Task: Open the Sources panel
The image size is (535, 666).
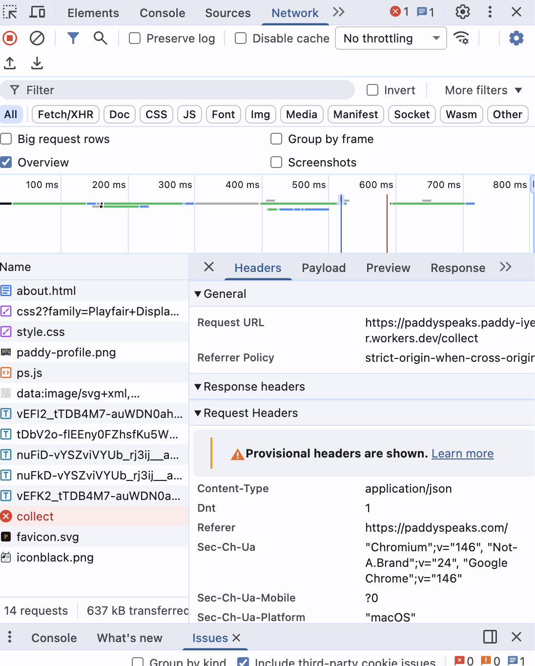Action: coord(227,13)
